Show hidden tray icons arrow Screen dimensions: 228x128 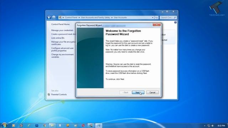(204, 126)
